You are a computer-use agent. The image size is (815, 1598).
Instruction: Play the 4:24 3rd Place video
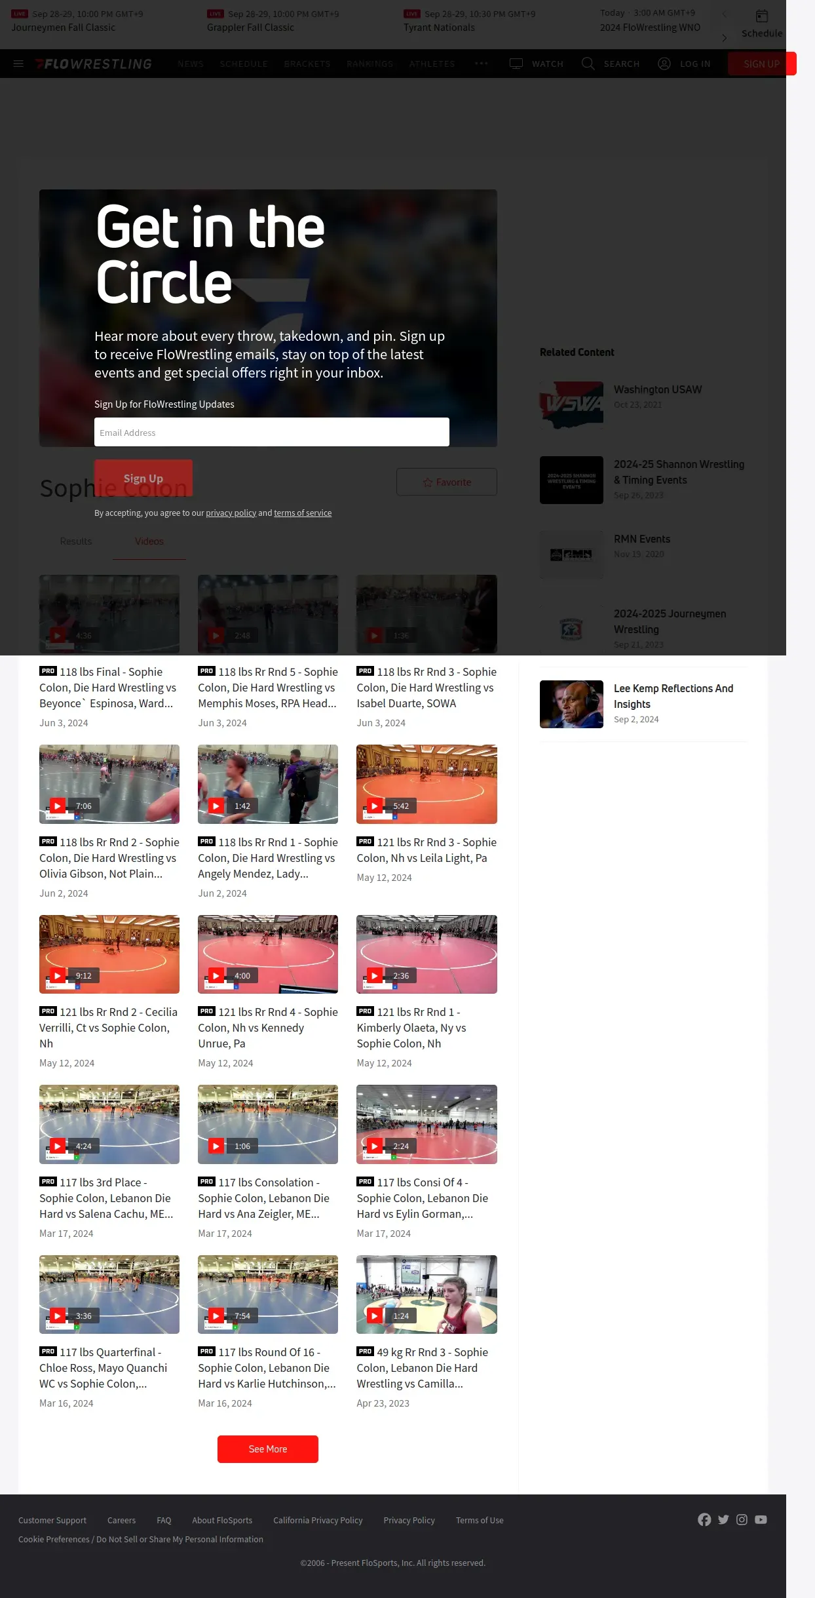(x=109, y=1124)
